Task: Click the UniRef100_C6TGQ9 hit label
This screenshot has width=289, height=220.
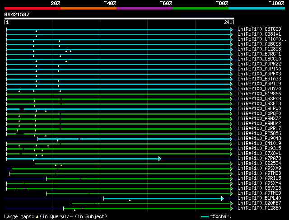Action: pyautogui.click(x=259, y=29)
